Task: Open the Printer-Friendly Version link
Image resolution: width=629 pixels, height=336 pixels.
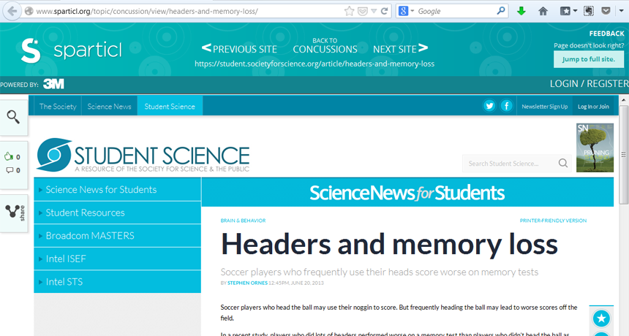Action: click(x=553, y=220)
